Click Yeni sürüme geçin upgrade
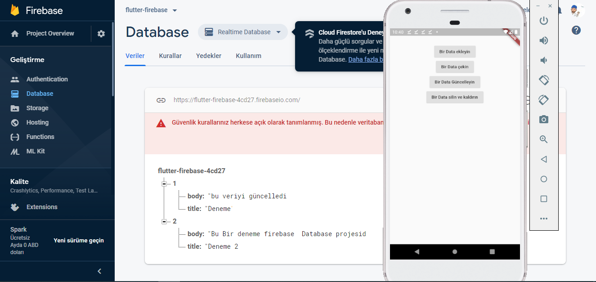 [x=79, y=241]
